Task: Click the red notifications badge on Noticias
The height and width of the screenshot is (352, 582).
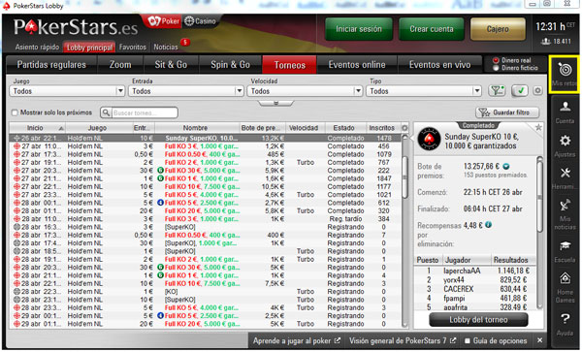Action: [185, 42]
